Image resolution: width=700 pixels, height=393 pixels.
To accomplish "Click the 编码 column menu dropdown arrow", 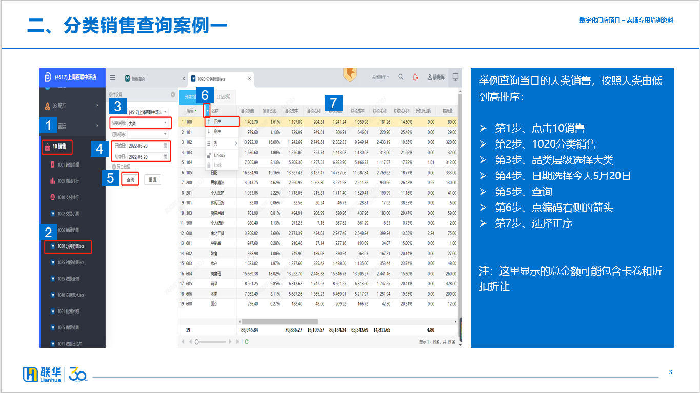I will pos(207,110).
